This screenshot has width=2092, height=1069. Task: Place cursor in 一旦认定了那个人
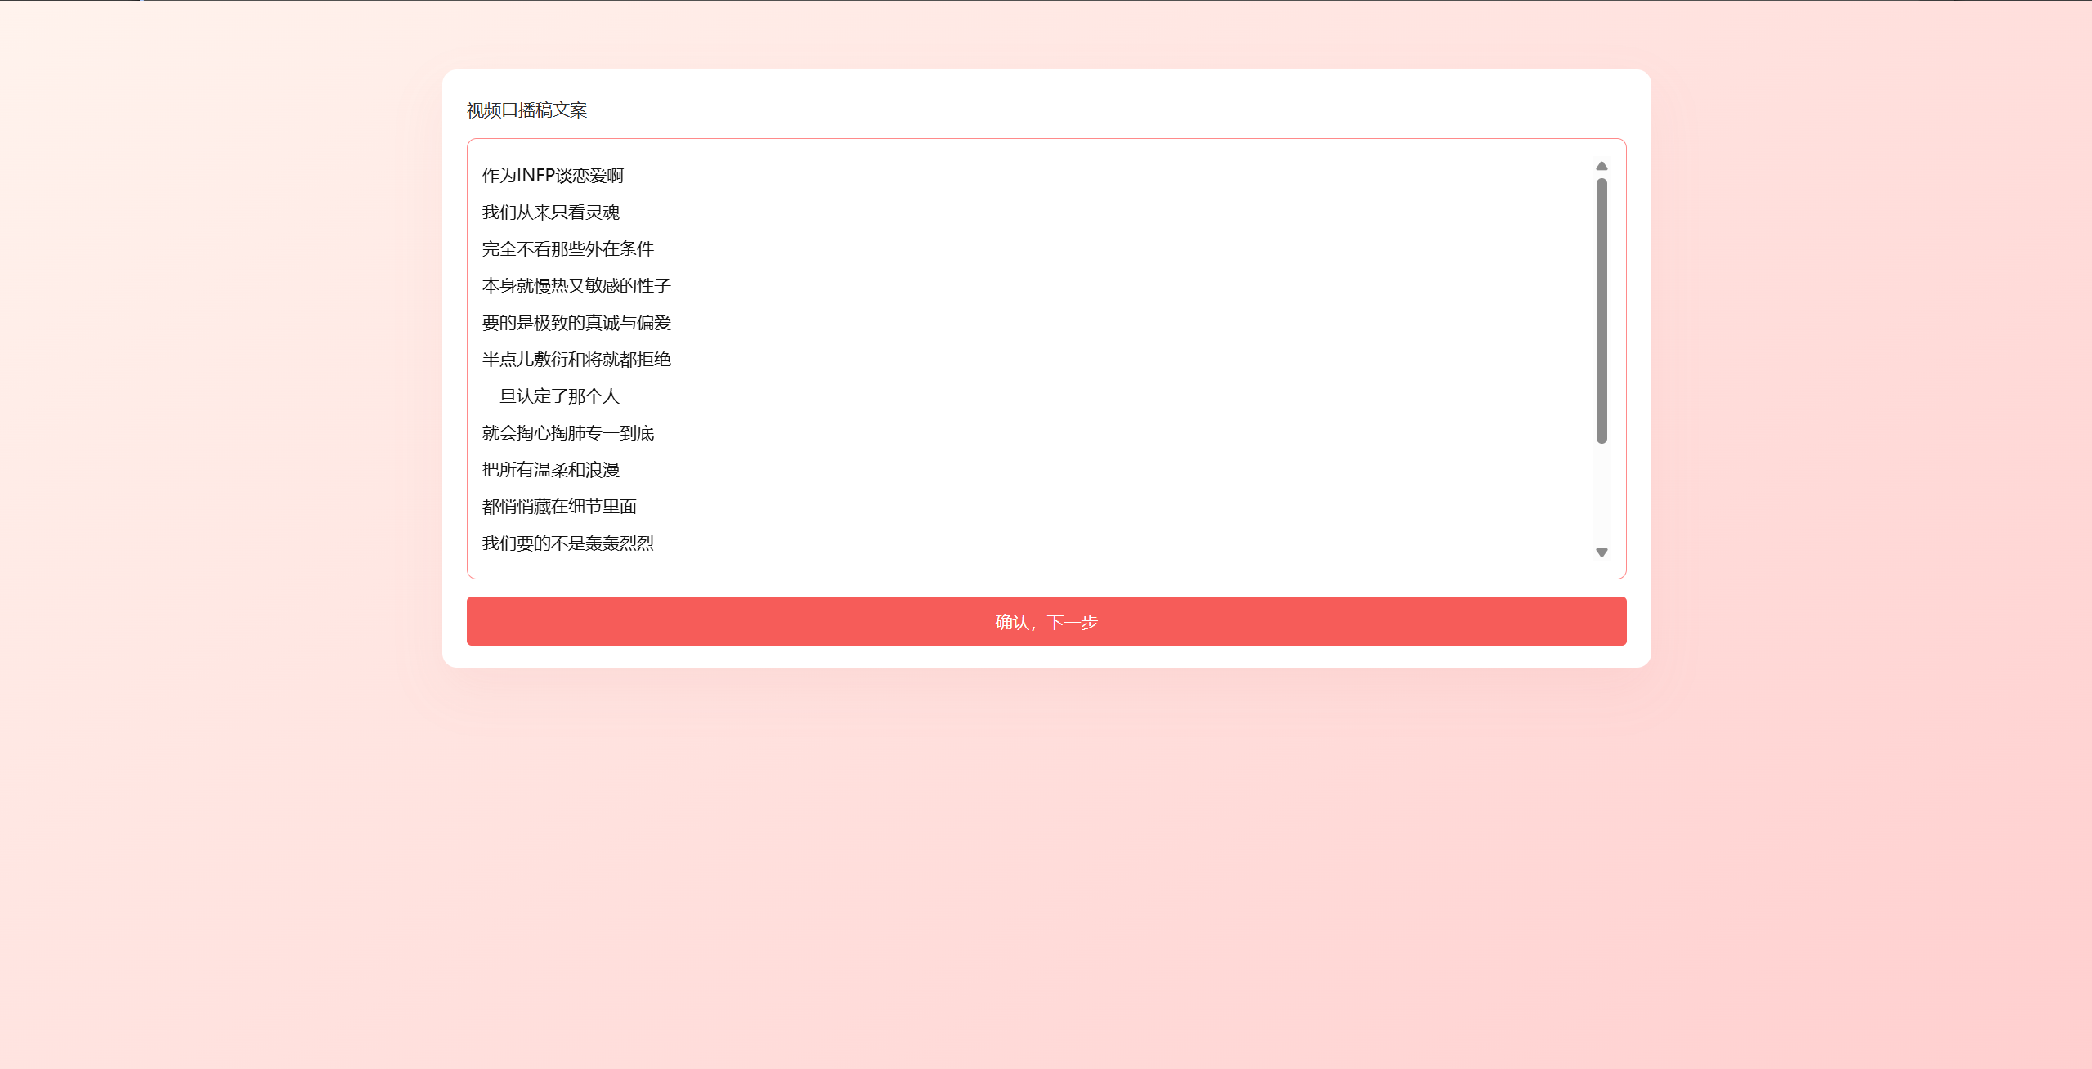[x=551, y=396]
